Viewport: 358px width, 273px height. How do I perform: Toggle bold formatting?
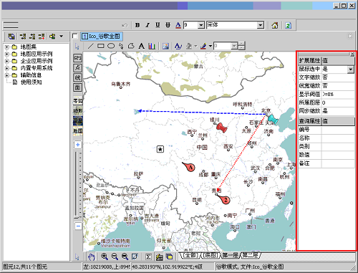point(137,25)
